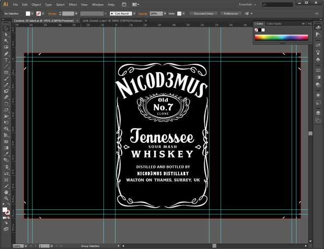This screenshot has width=324, height=249.
Task: Open the File menu
Action: tap(15, 5)
